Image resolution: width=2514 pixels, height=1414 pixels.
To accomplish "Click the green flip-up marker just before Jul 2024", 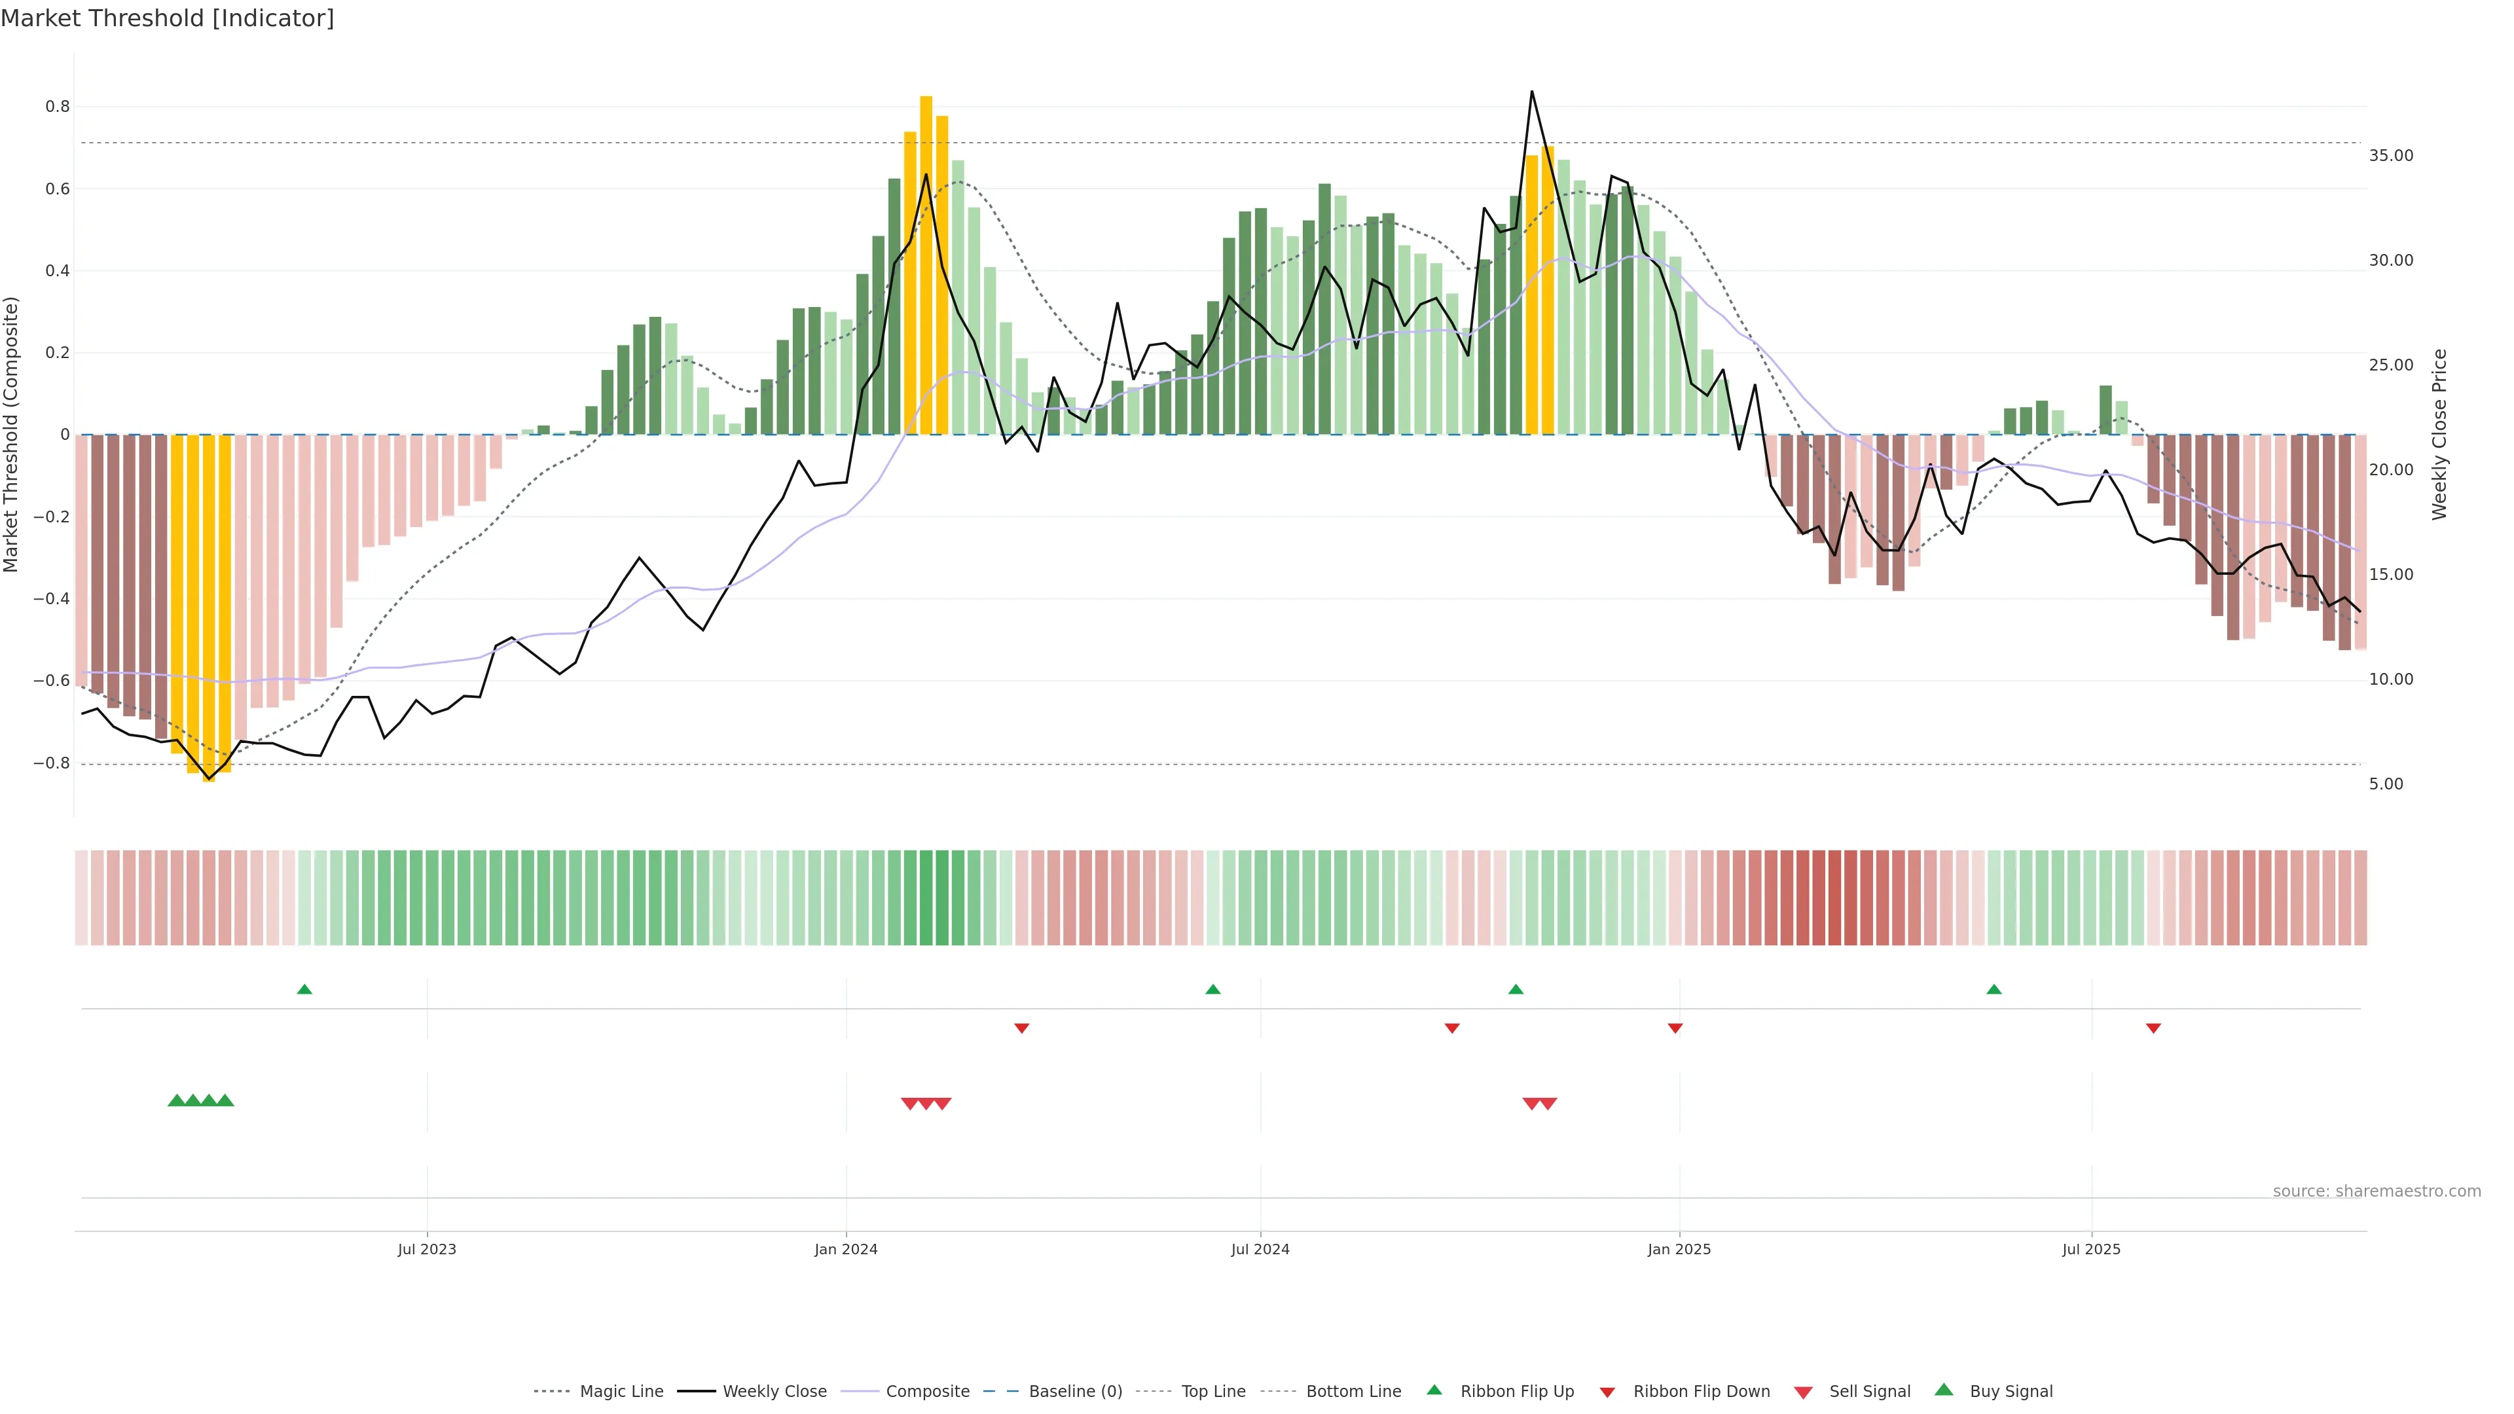I will click(1212, 990).
